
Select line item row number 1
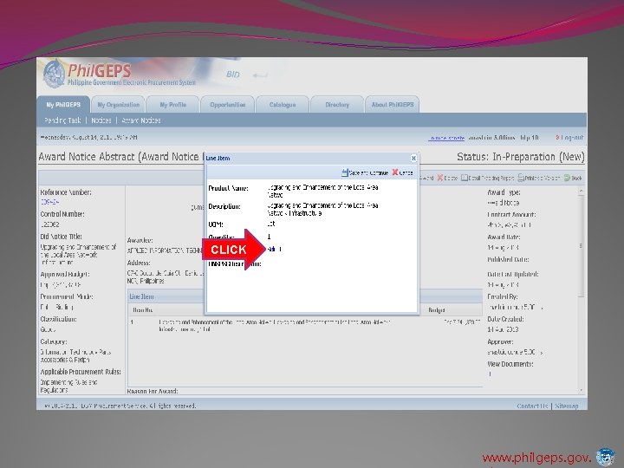pos(305,326)
